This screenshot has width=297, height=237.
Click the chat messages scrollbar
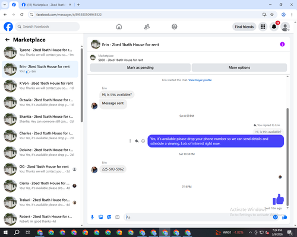coord(287,157)
